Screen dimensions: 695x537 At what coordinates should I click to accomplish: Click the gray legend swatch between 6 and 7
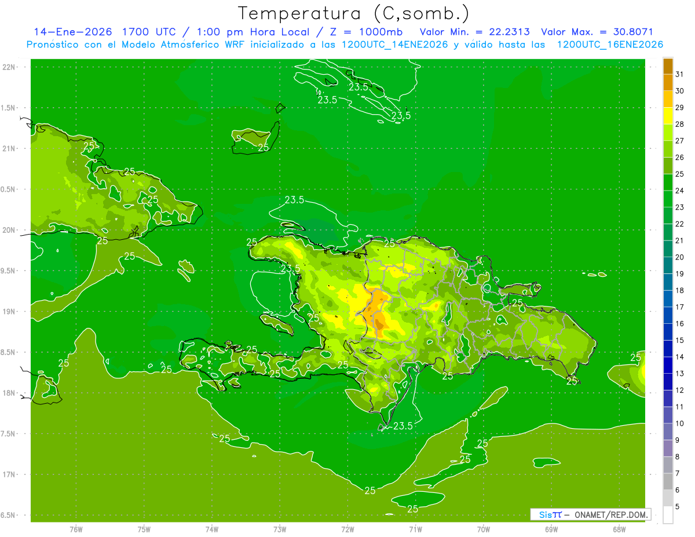pyautogui.click(x=668, y=481)
